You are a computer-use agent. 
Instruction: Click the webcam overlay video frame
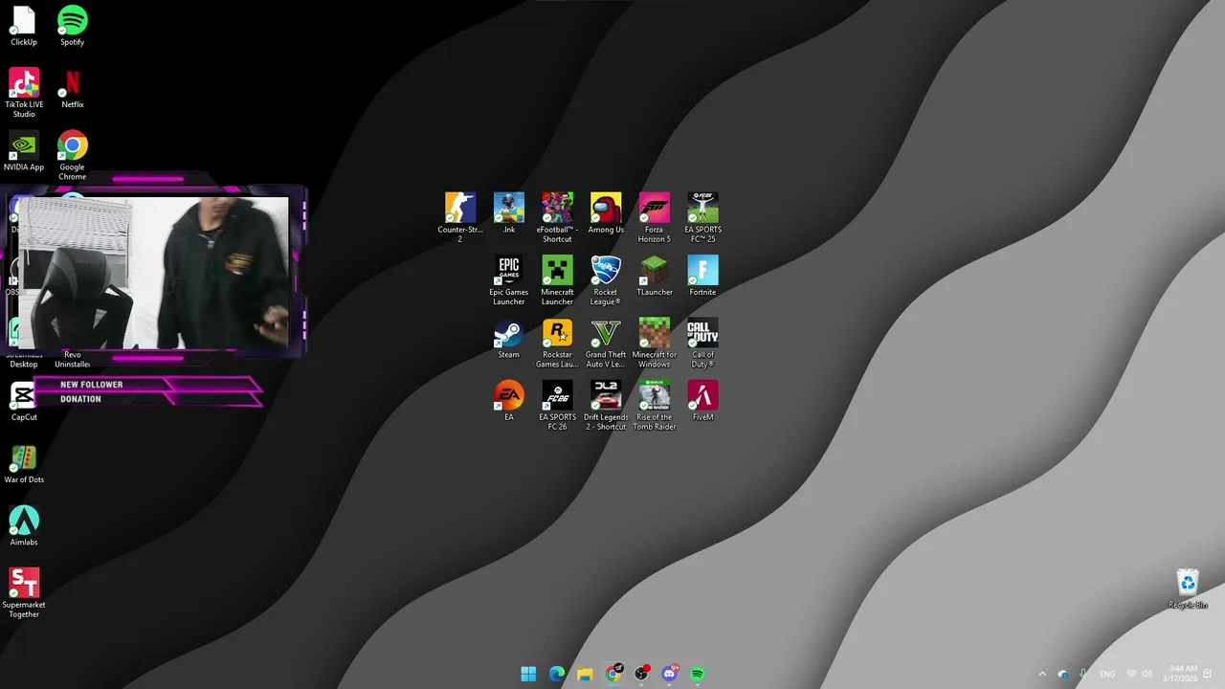[154, 273]
